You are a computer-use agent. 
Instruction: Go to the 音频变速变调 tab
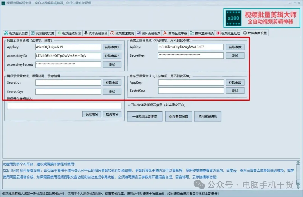(x=122, y=33)
